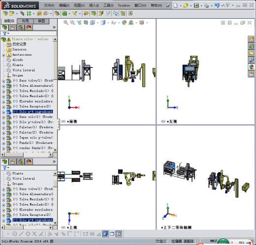Open File Explorer folder icon in task pane

(x=251, y=53)
